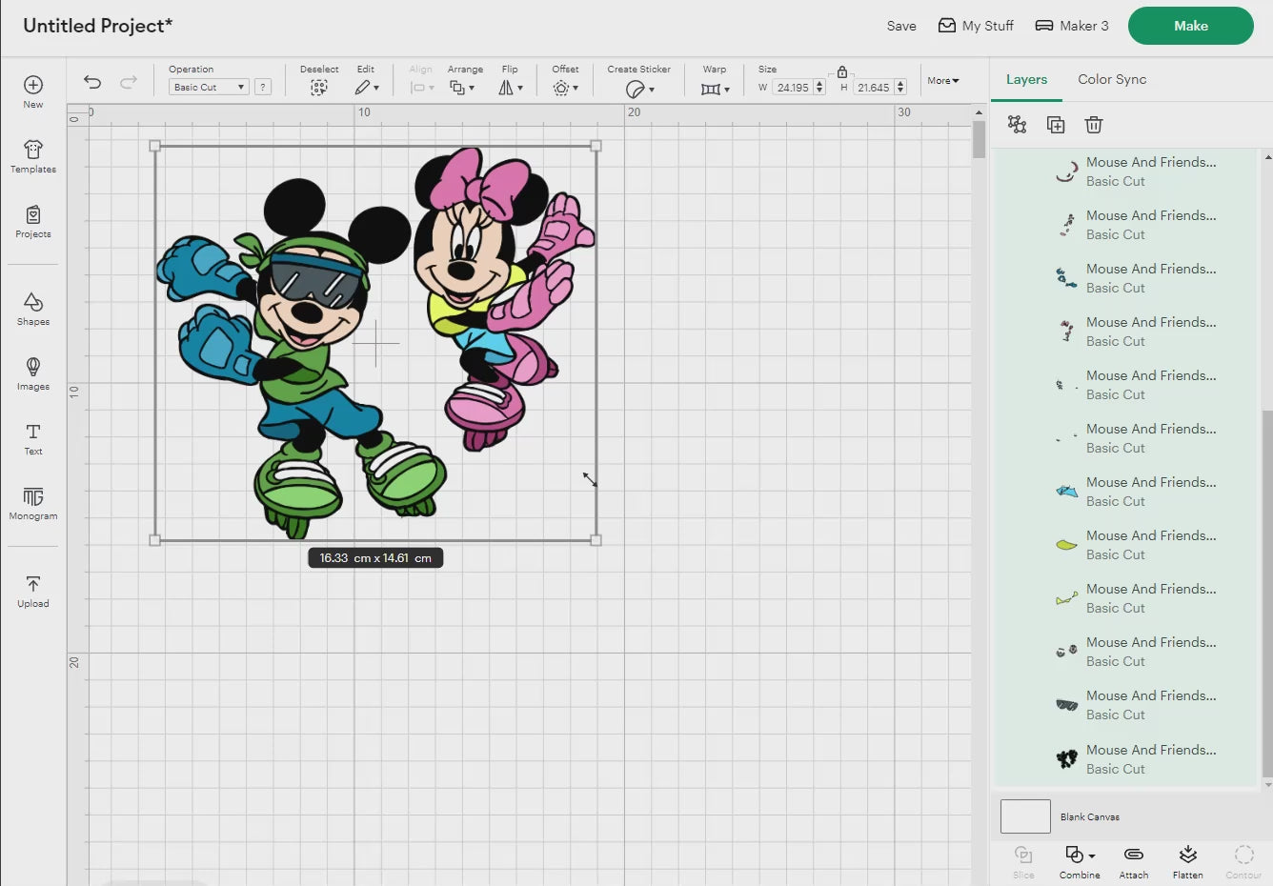
Task: Click the Attach tool
Action: click(x=1134, y=861)
